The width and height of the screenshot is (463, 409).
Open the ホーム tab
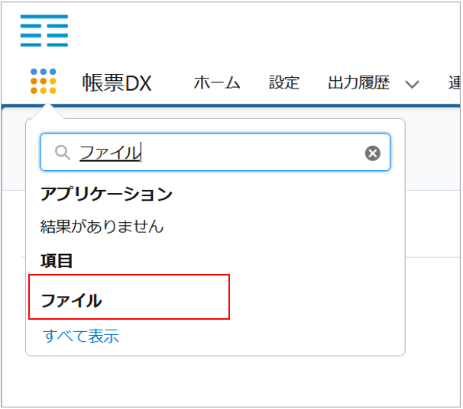point(217,83)
